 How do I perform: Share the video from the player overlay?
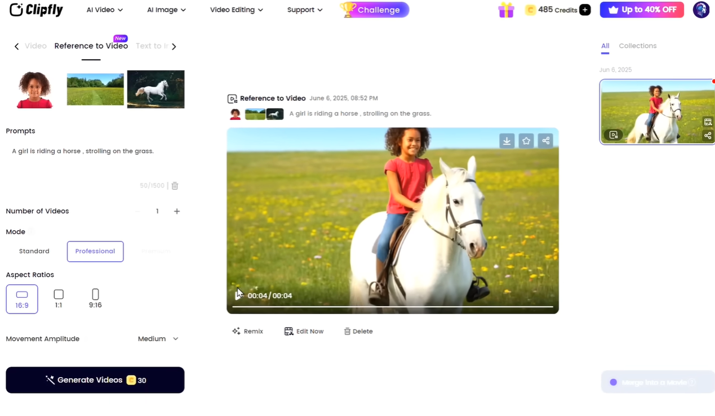(x=545, y=141)
